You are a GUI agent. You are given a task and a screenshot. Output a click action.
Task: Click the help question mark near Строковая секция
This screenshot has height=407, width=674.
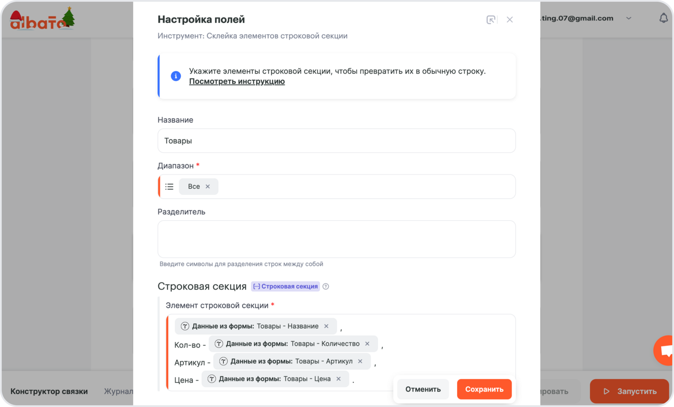(326, 287)
